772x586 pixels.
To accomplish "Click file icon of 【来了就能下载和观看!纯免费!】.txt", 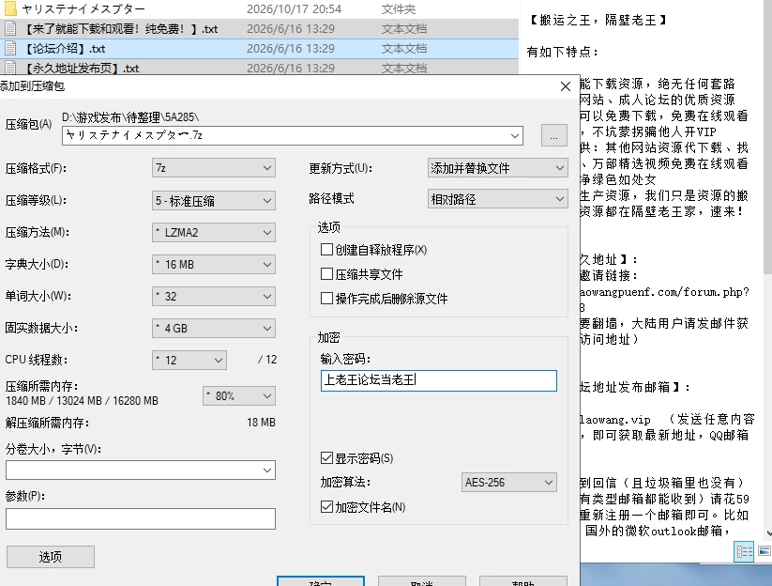I will tap(10, 28).
